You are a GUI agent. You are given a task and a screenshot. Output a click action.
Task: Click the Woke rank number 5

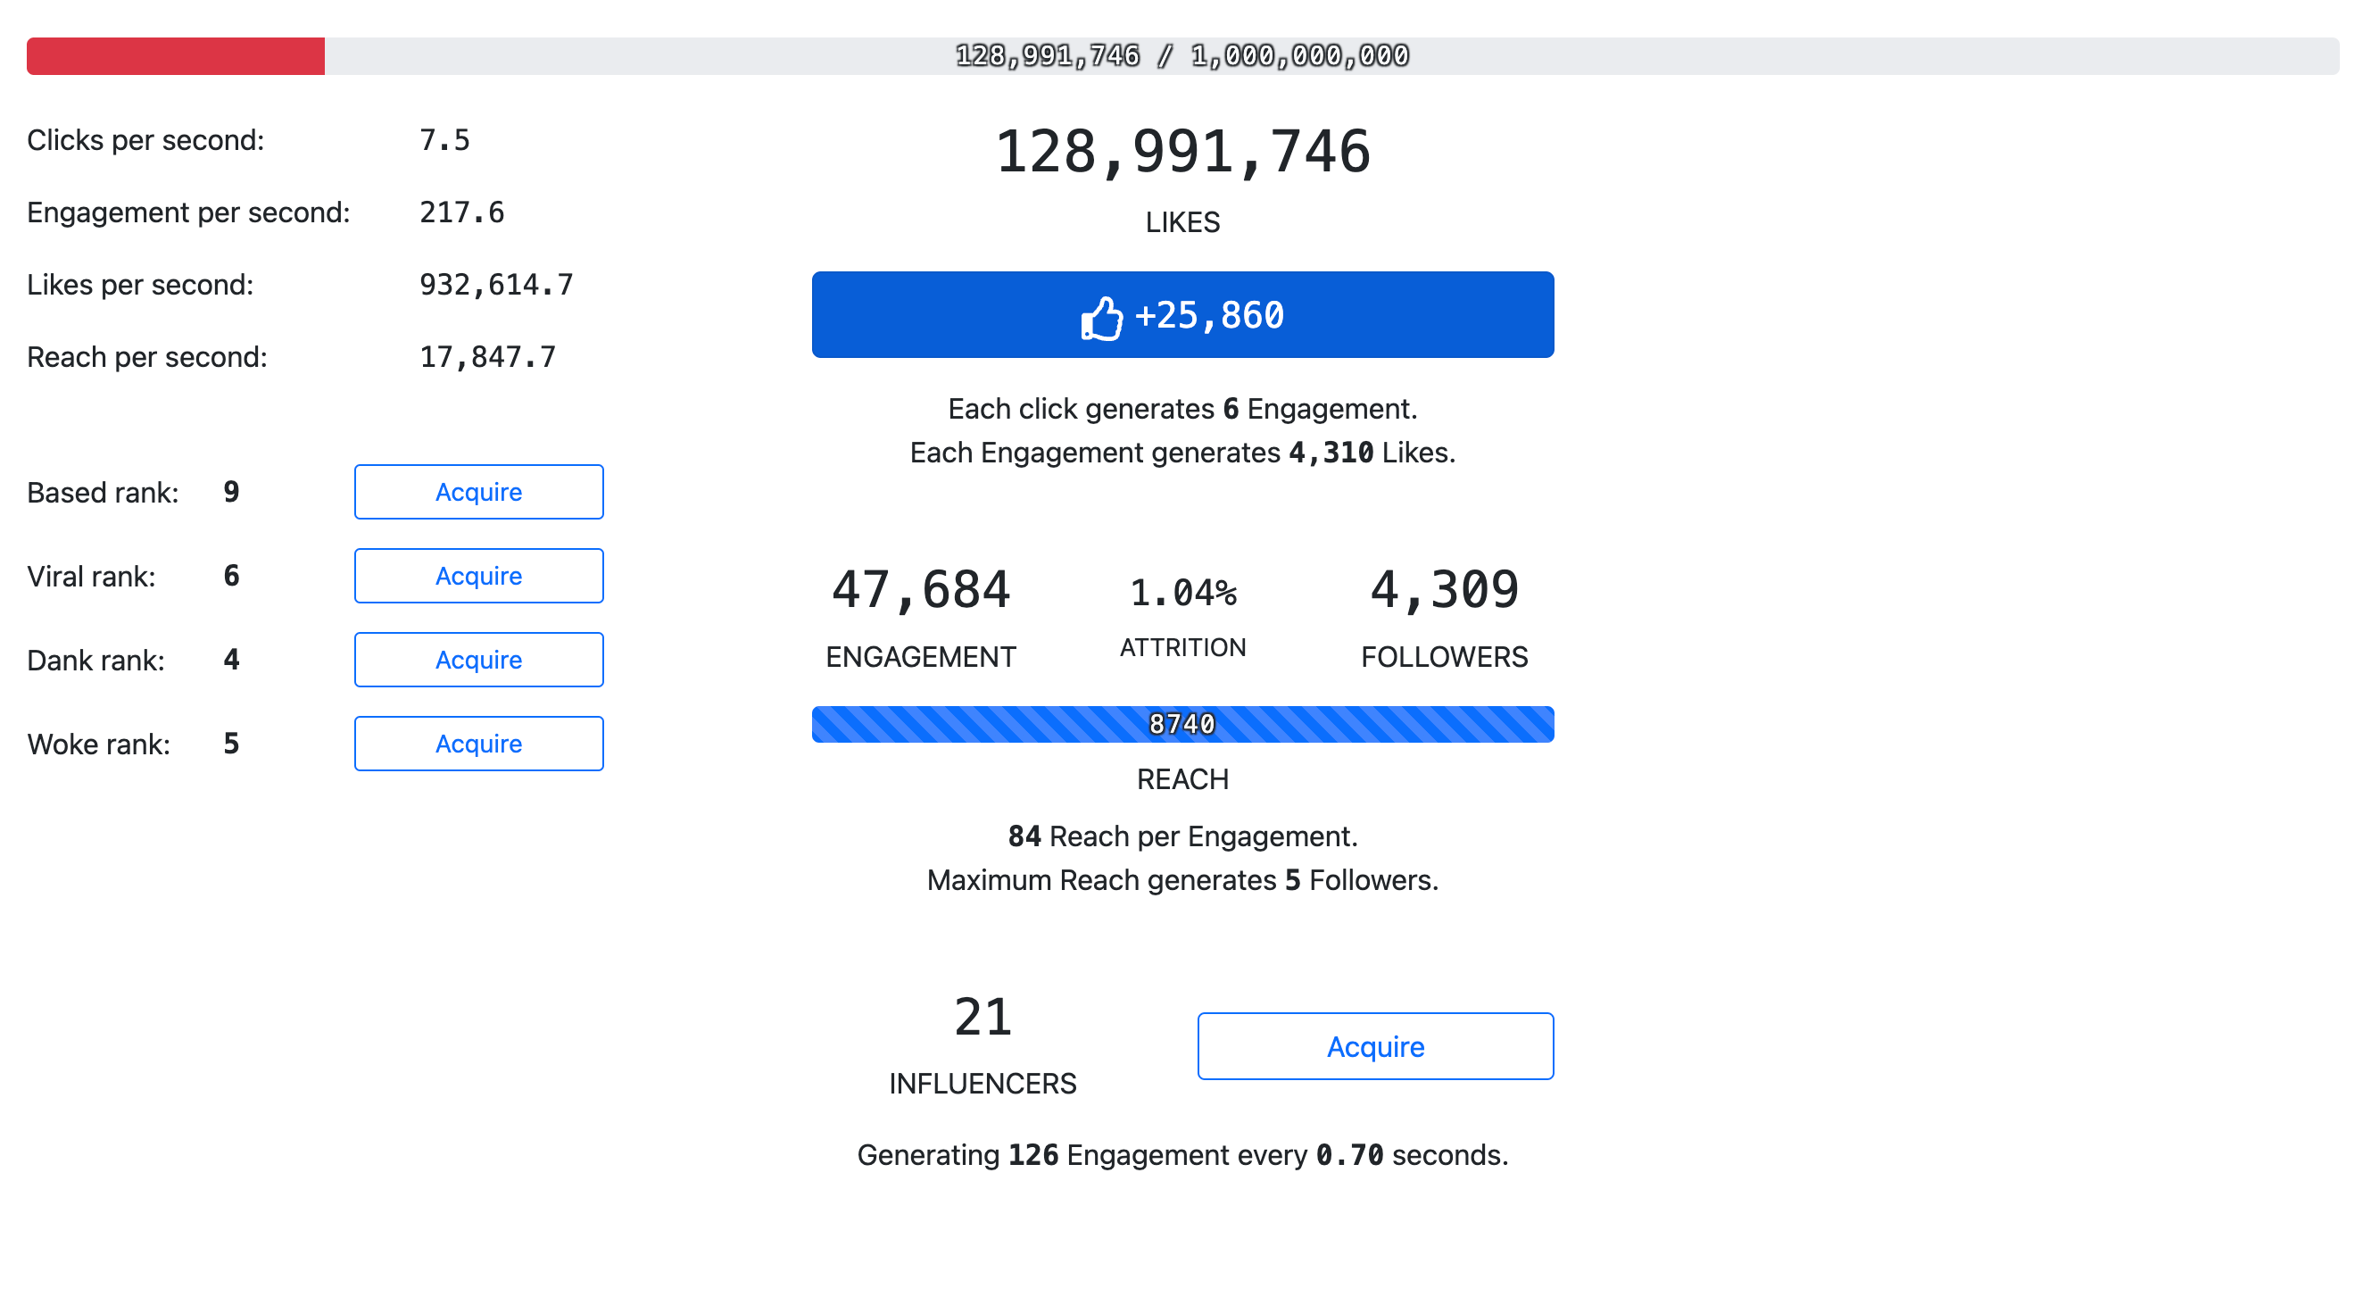[231, 744]
